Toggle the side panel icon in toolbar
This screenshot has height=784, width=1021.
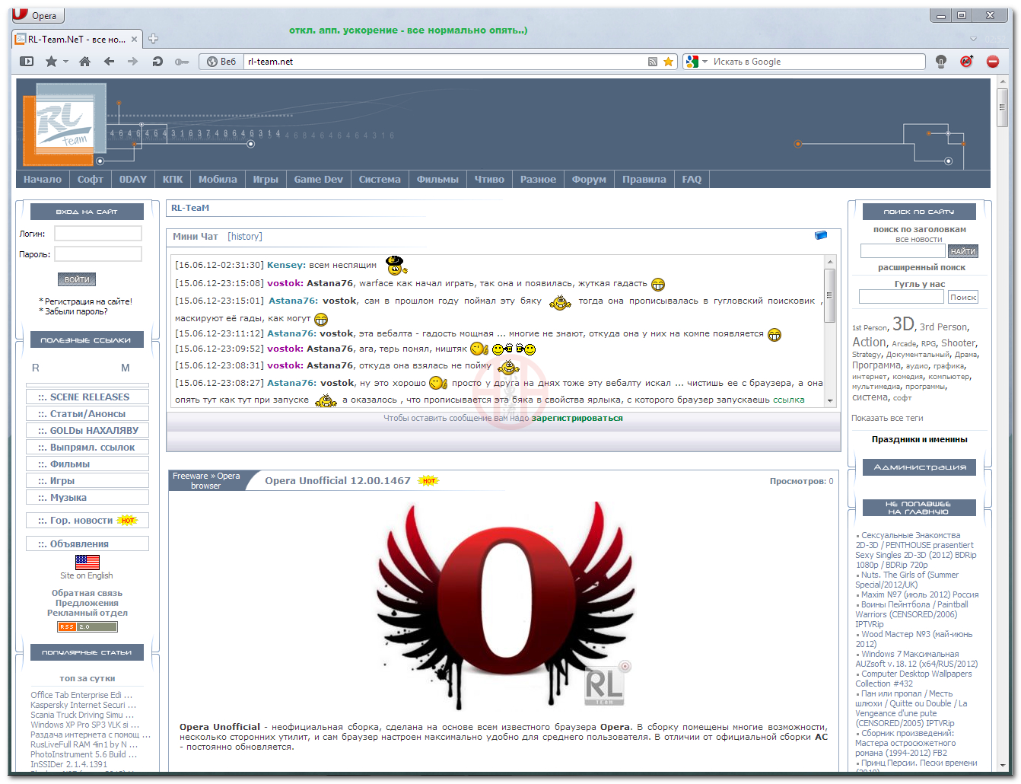coord(27,62)
